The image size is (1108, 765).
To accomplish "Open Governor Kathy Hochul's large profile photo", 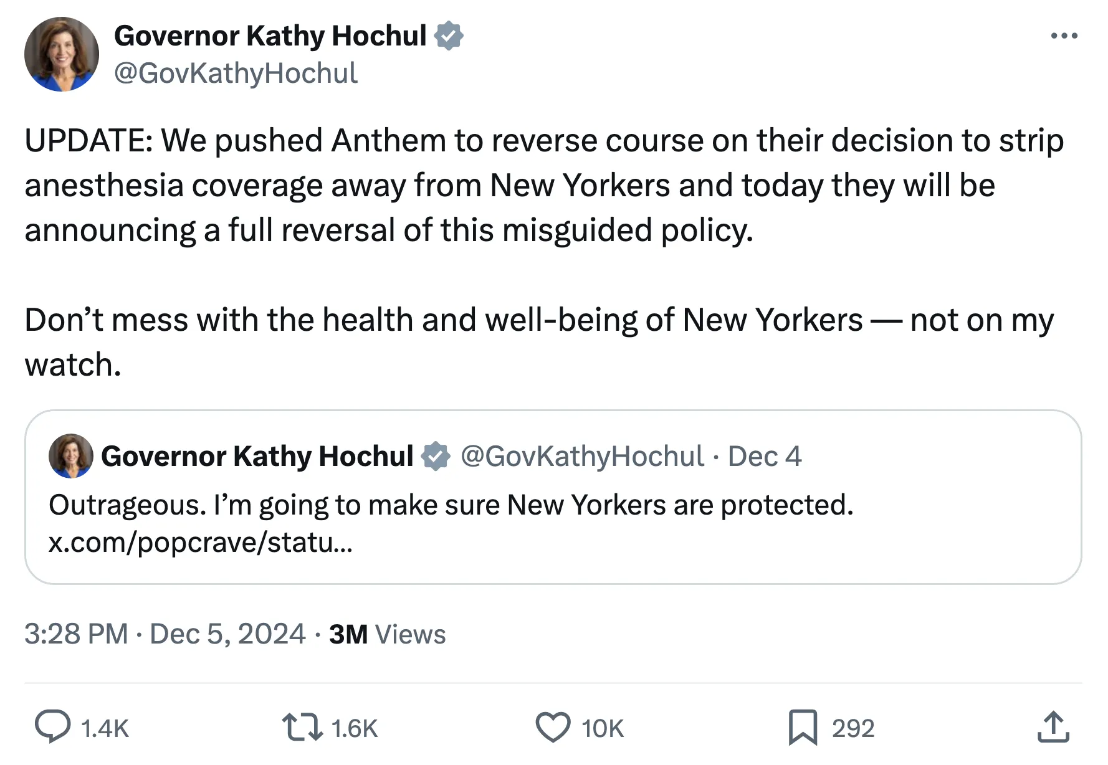I will [x=62, y=54].
